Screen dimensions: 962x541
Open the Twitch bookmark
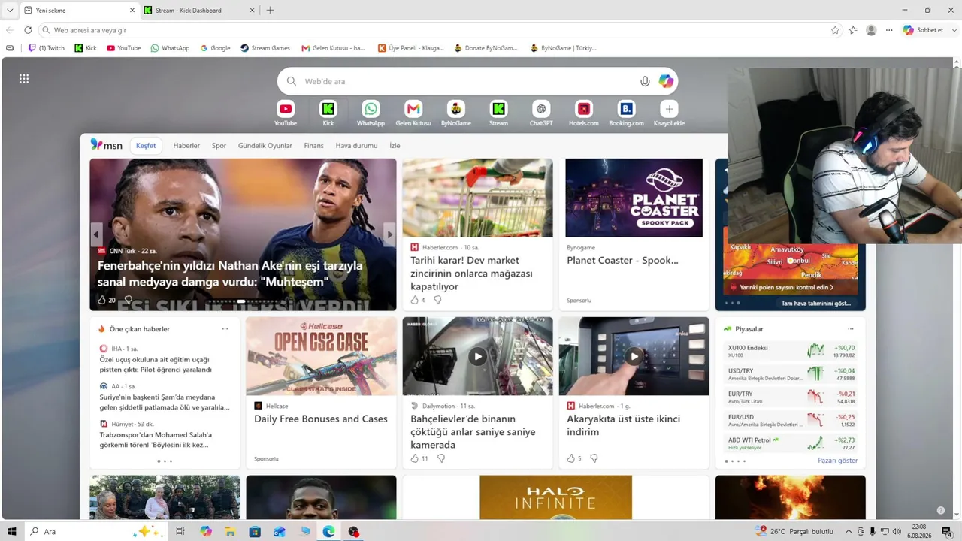(47, 48)
